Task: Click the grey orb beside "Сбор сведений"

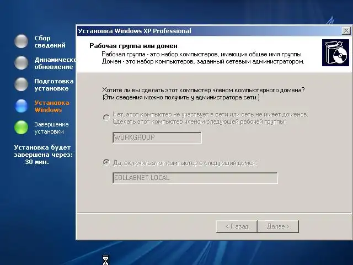Action: [x=21, y=41]
